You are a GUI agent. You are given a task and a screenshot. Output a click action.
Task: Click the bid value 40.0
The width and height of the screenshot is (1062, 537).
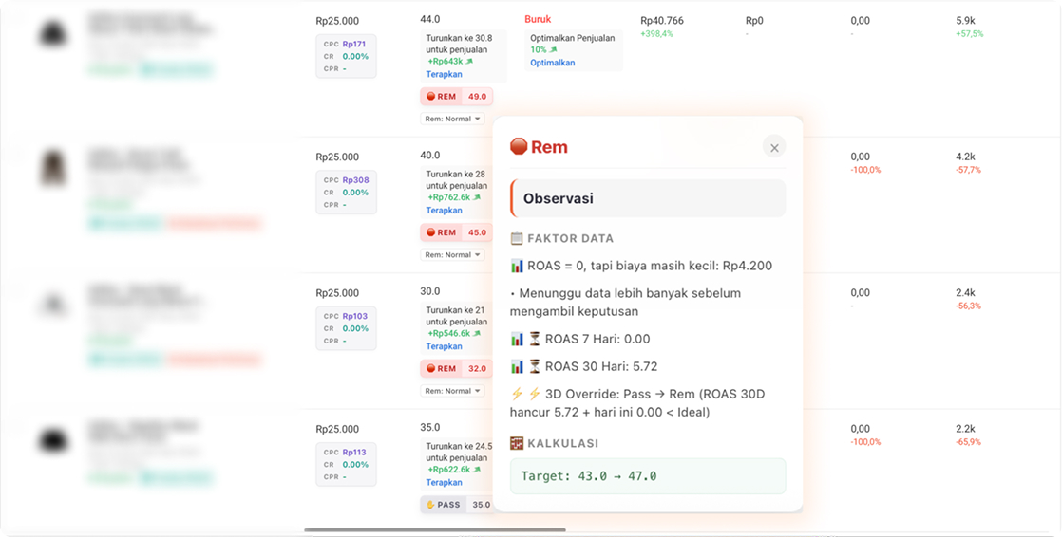(x=430, y=155)
